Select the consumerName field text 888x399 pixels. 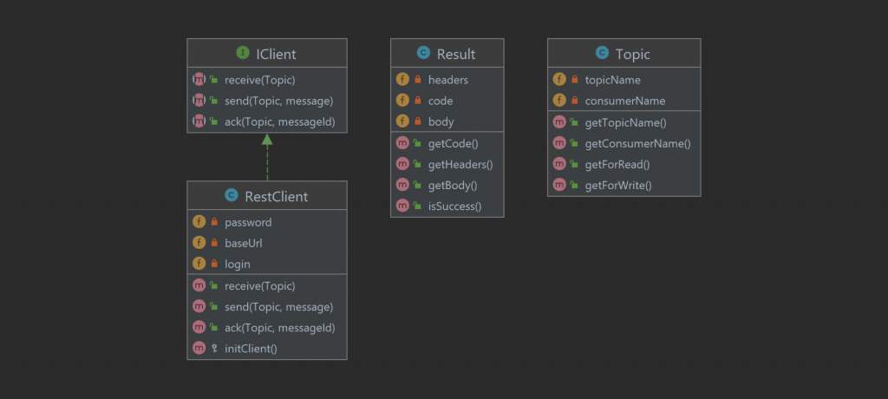[x=625, y=101]
